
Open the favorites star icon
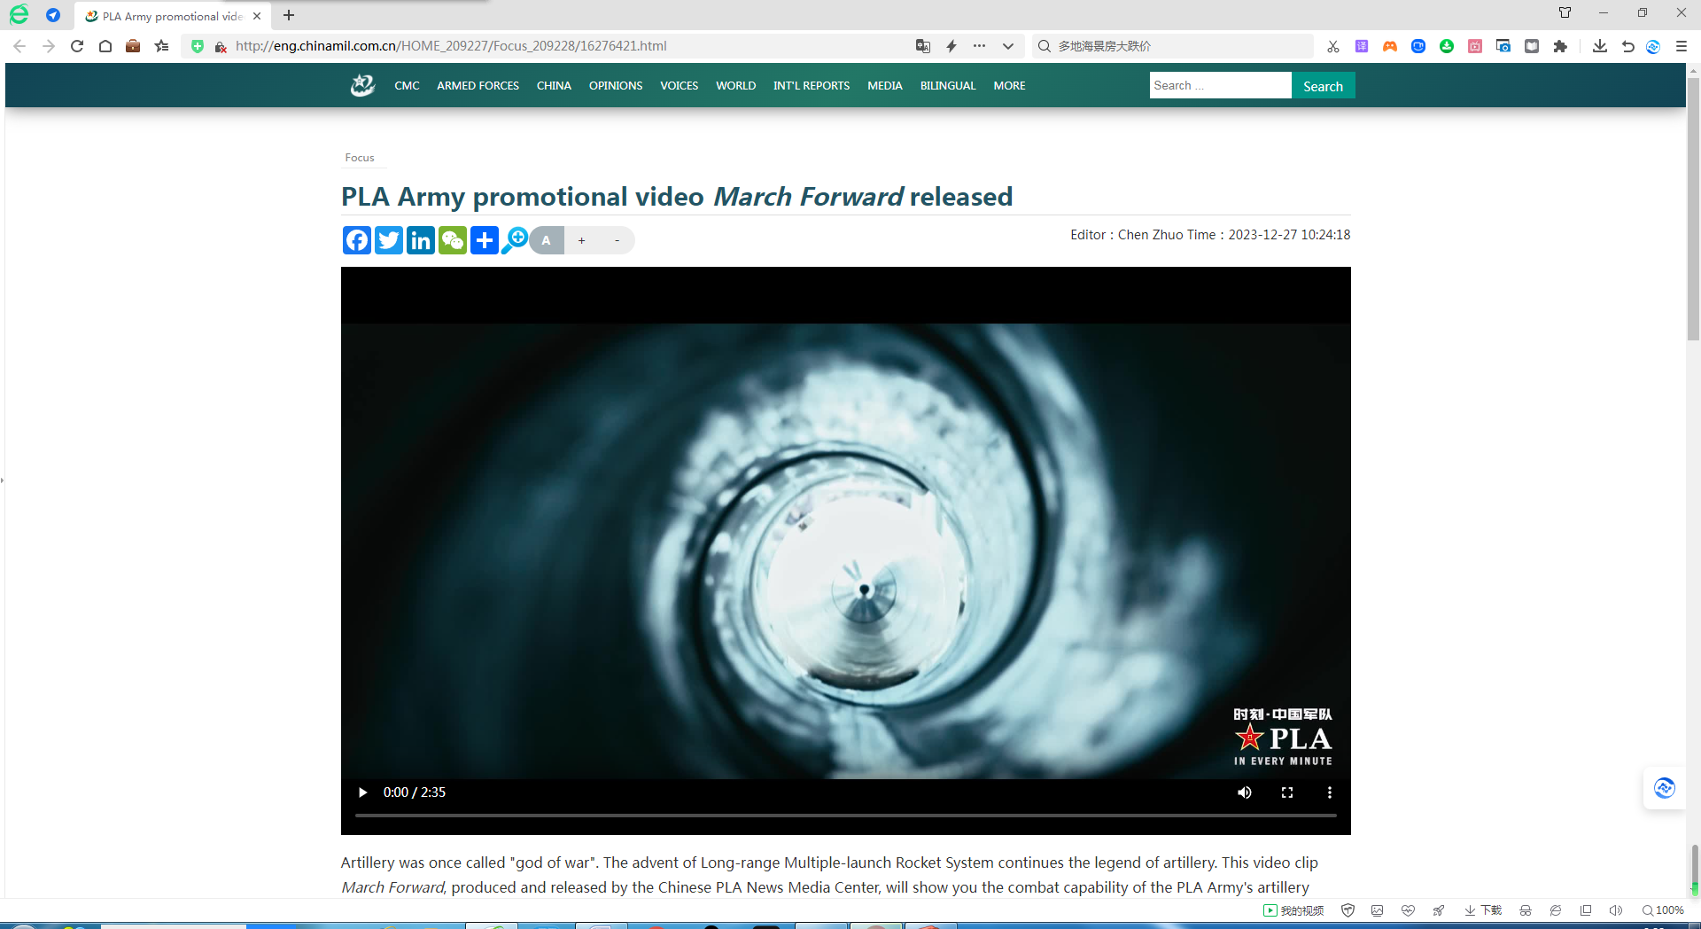point(161,46)
